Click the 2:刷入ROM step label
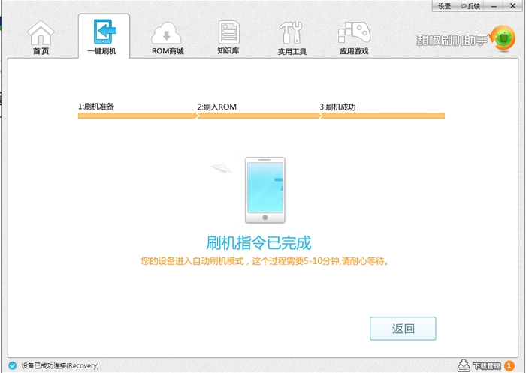Viewport: 526px width, 373px height. [x=216, y=107]
